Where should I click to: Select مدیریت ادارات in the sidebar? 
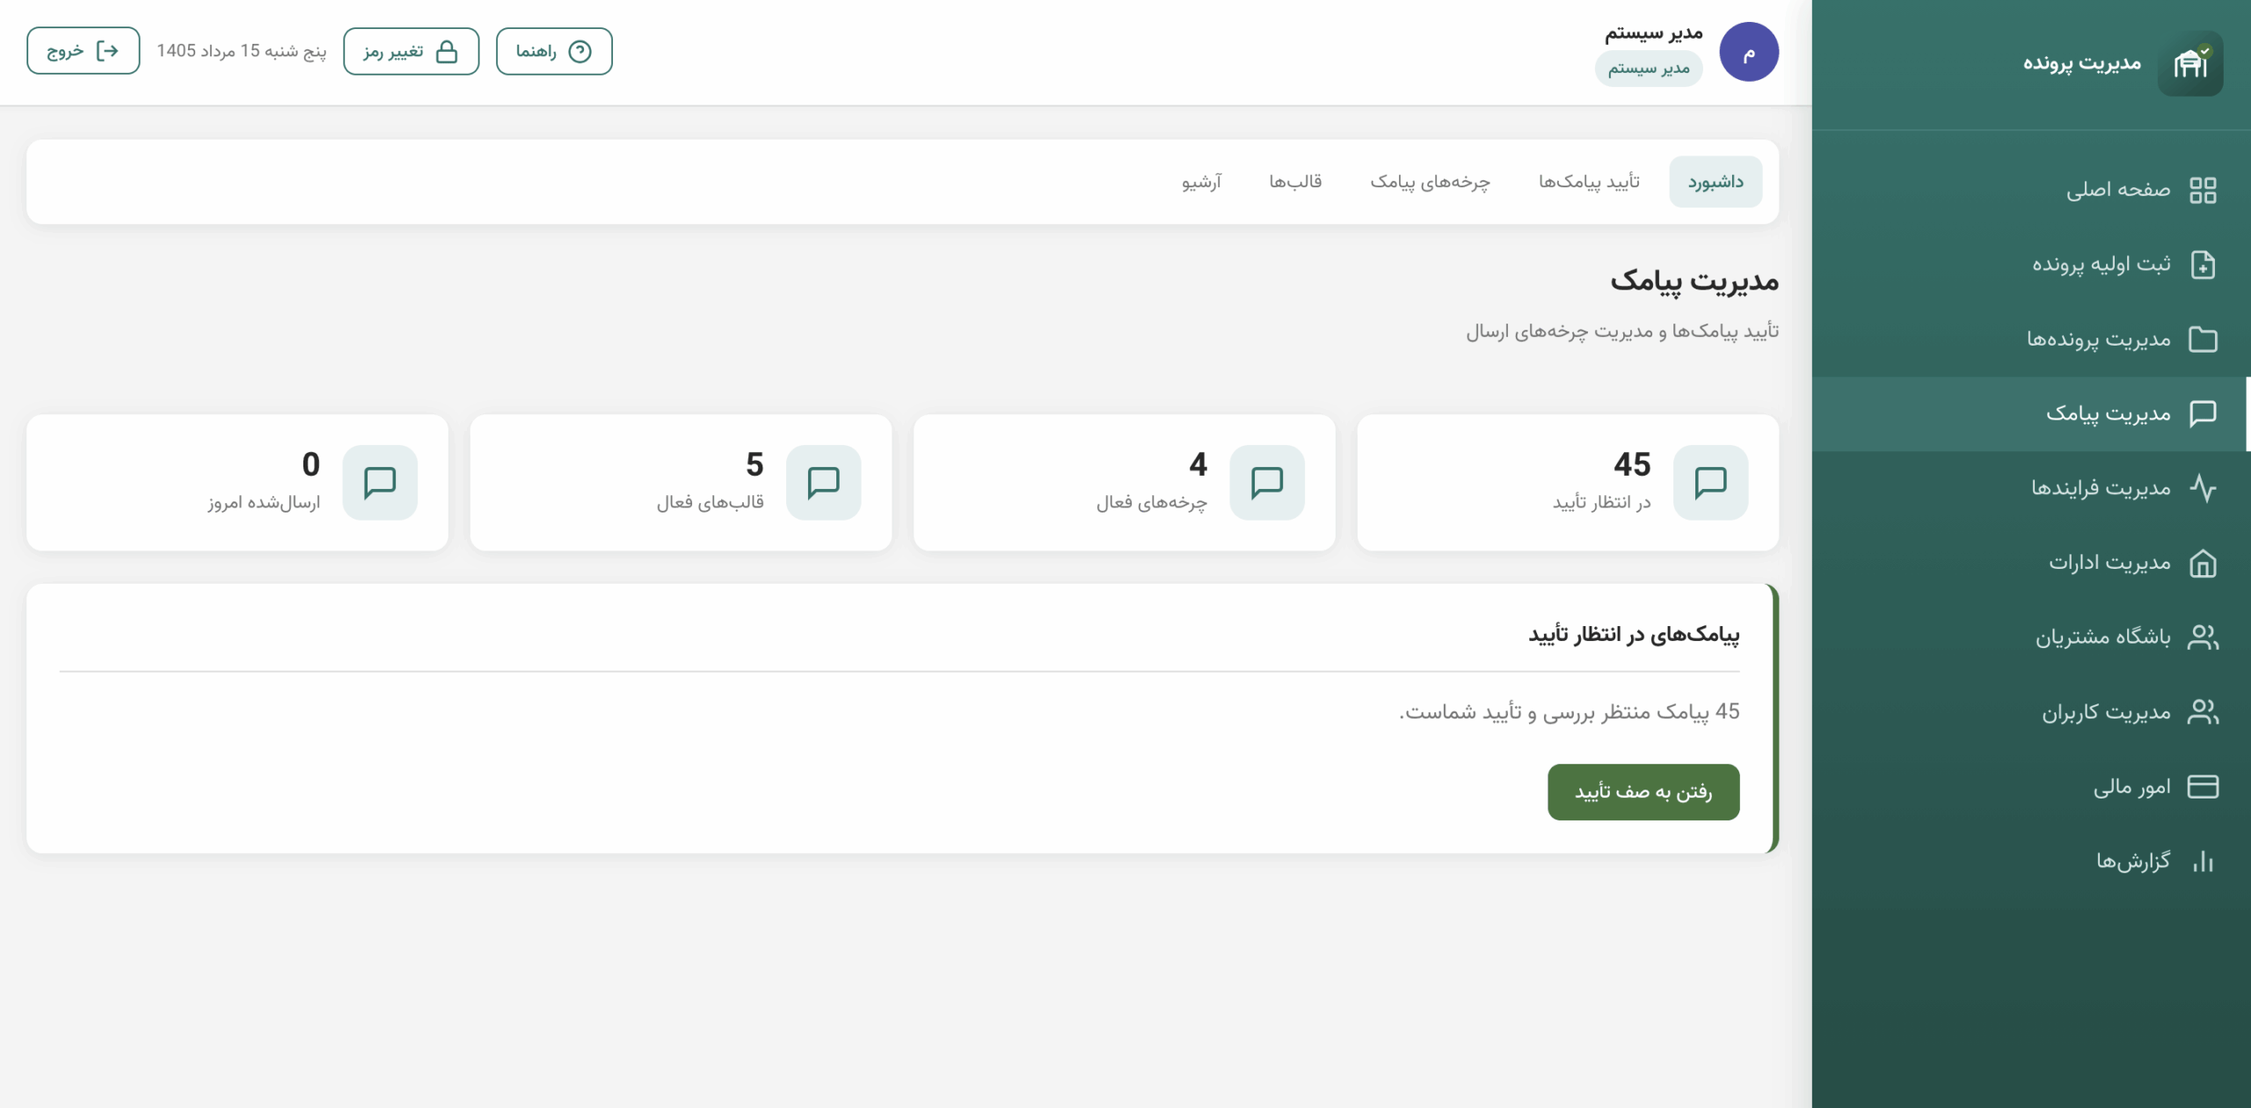pyautogui.click(x=2031, y=563)
